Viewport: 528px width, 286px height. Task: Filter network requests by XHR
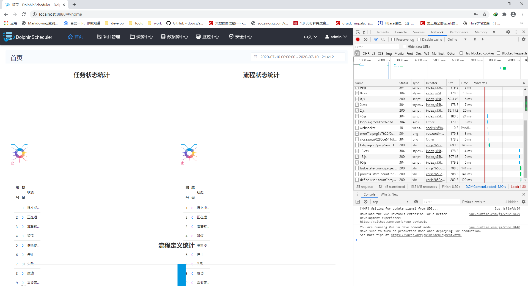(x=366, y=53)
